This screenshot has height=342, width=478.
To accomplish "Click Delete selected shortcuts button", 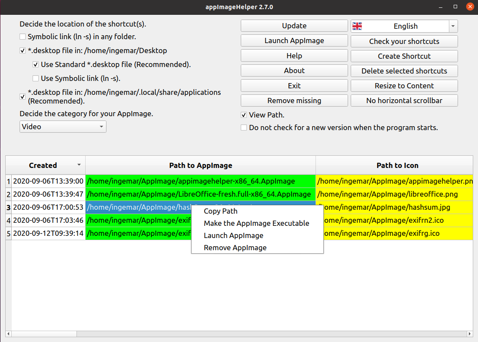I will 404,71.
